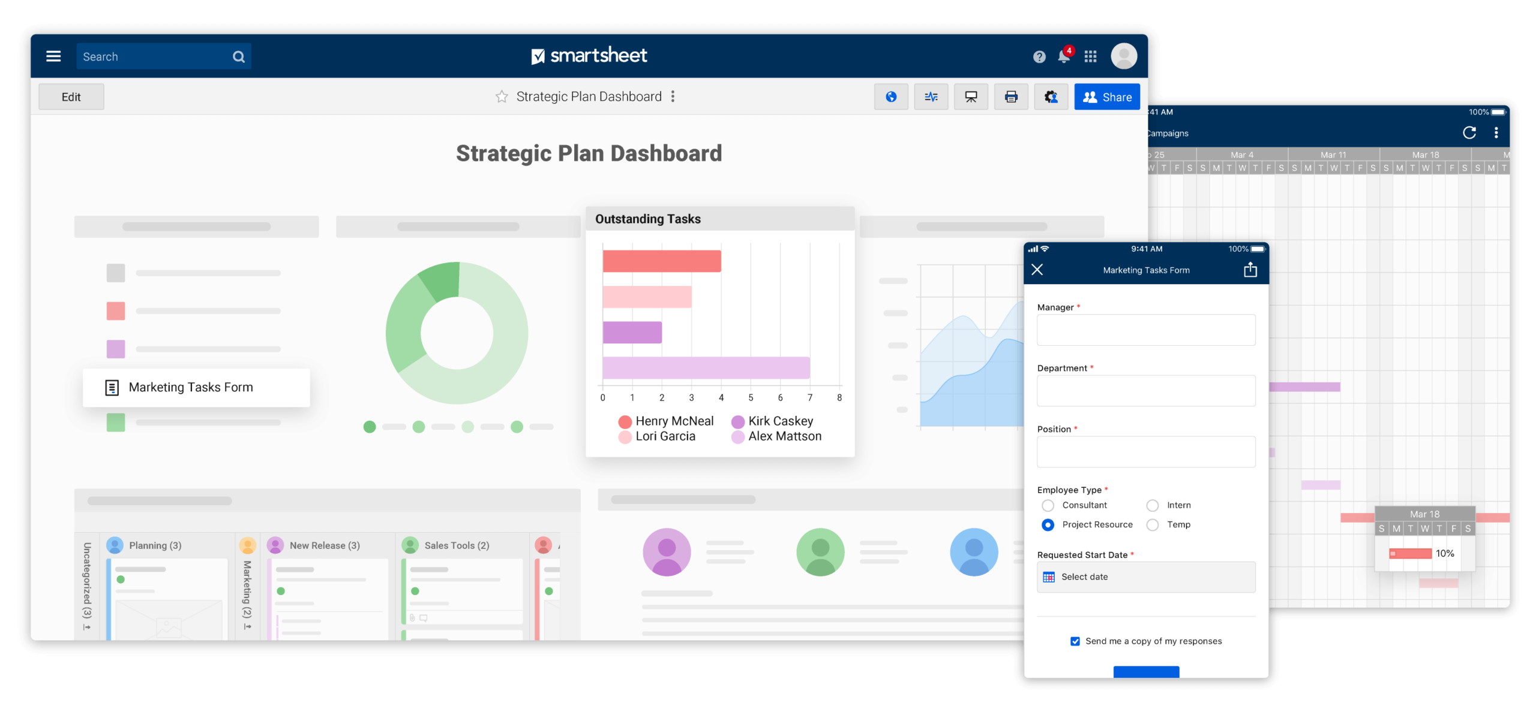Click the 10% progress bar in Gantt
This screenshot has width=1536, height=721.
1409,554
